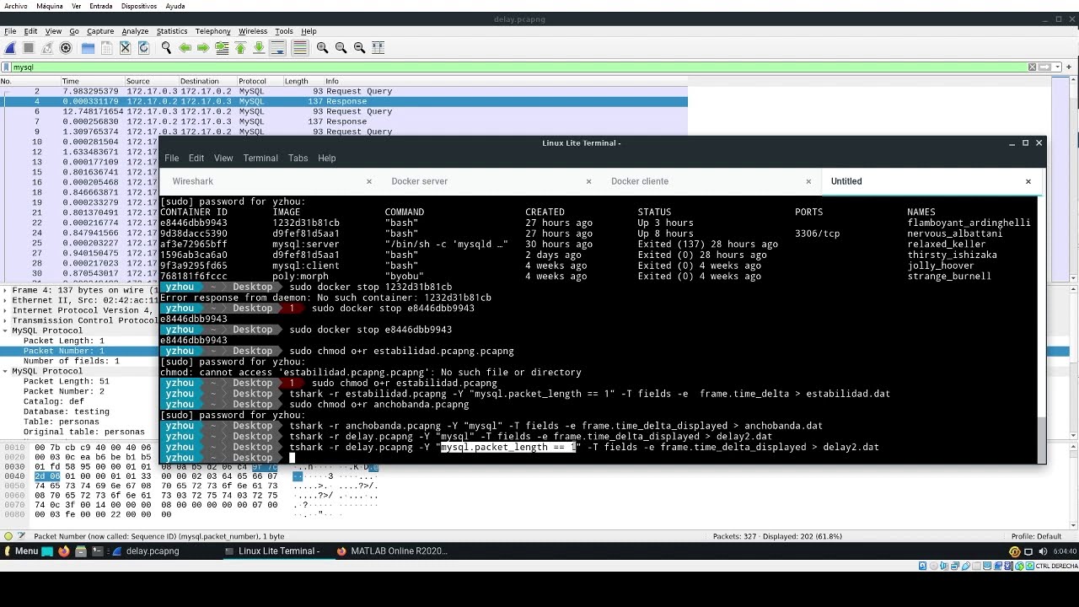Image resolution: width=1079 pixels, height=607 pixels.
Task: Open capture file properties status icon
Action: click(22, 536)
